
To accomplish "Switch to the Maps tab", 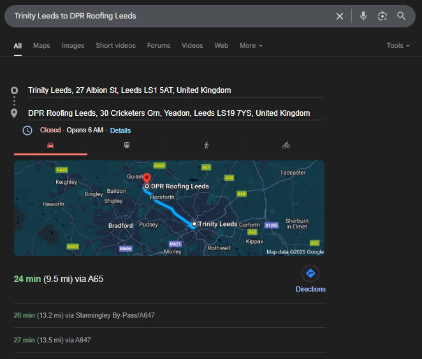I will click(x=41, y=45).
